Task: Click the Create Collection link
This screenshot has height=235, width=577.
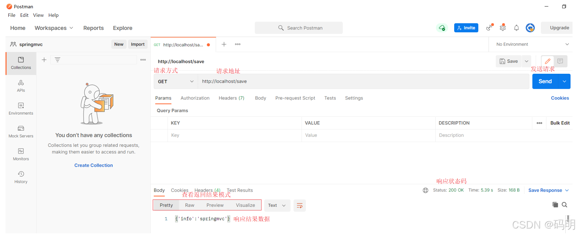Action: coord(94,165)
